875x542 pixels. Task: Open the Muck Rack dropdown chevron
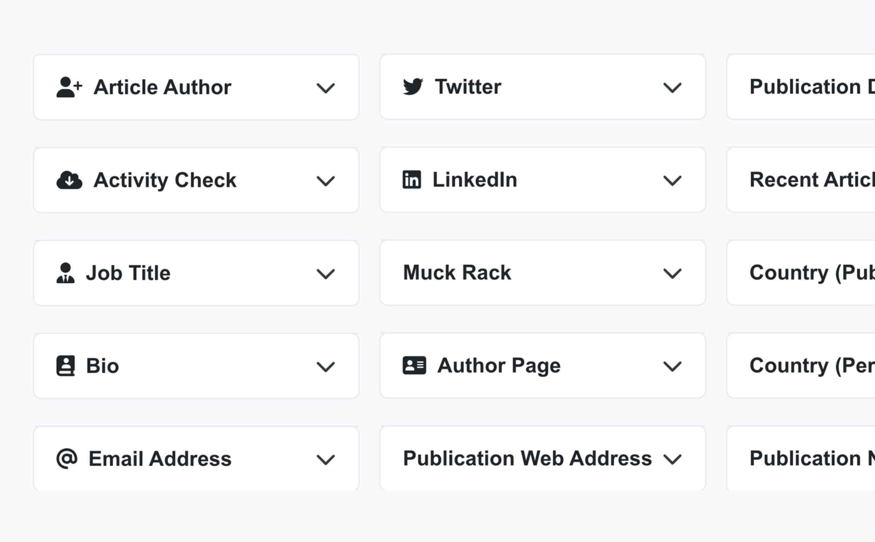[x=672, y=273]
